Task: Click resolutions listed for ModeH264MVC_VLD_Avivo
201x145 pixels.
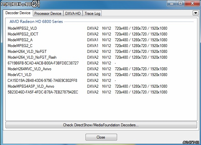Action: tap(141, 69)
